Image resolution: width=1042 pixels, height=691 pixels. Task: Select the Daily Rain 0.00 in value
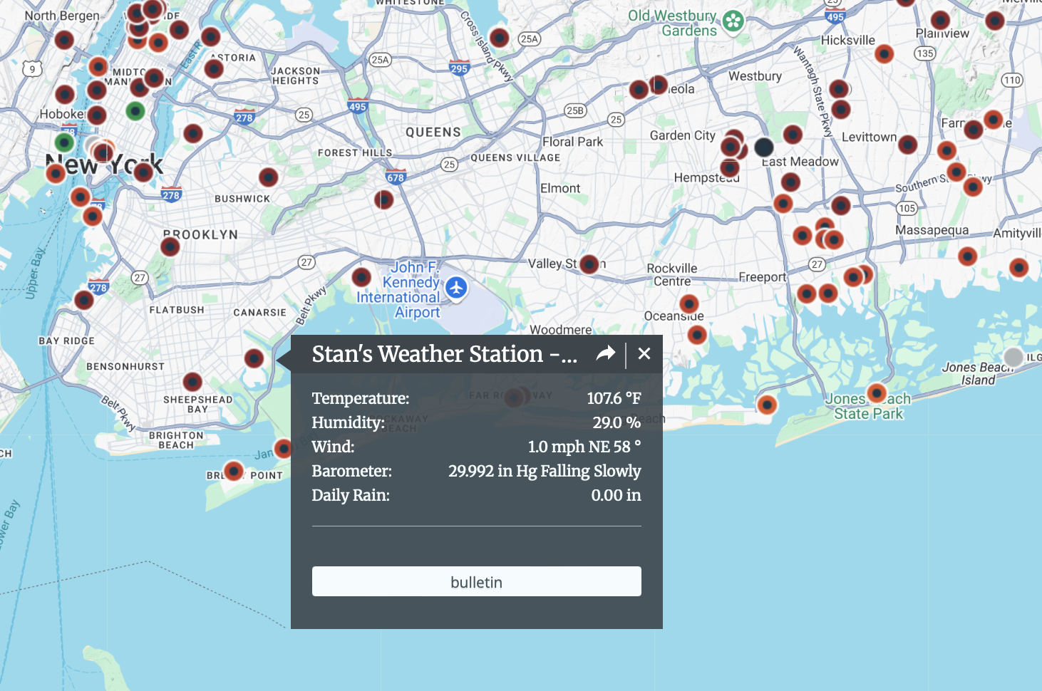pos(616,495)
